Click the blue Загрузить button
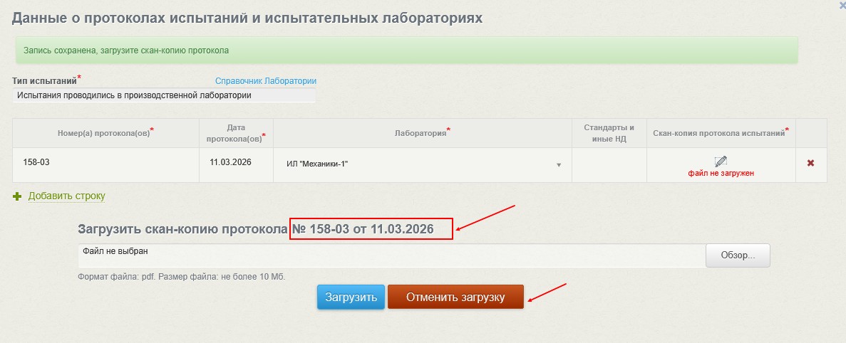Screen dimensions: 846x343 tap(351, 297)
